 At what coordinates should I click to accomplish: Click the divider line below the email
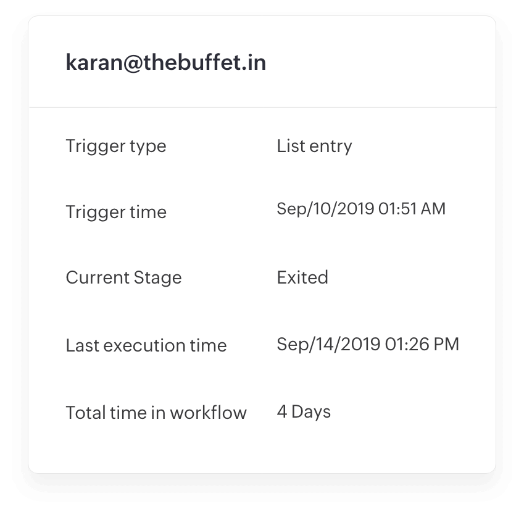pyautogui.click(x=262, y=107)
